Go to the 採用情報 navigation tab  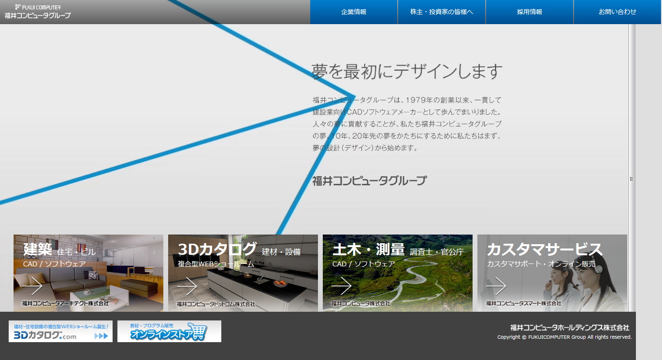coord(530,12)
